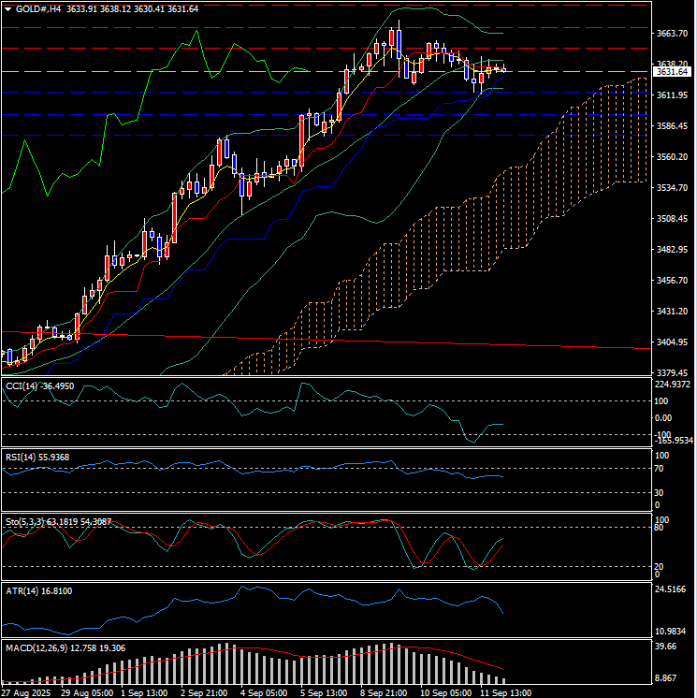The width and height of the screenshot is (697, 698).
Task: Select the 5 Sep 13:00 time axis label
Action: pos(324,693)
